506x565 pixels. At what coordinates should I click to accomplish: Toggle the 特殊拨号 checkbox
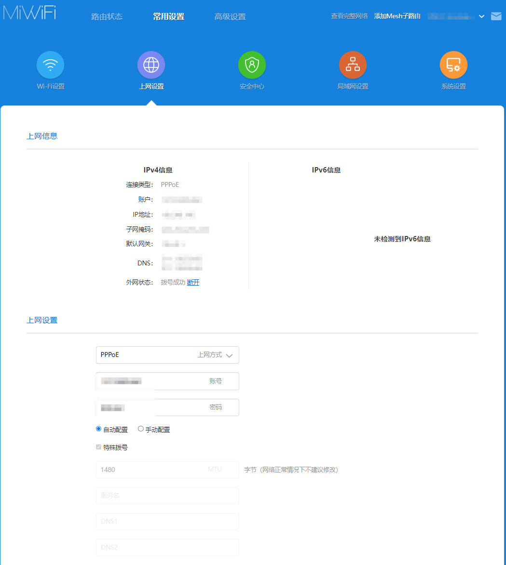(99, 447)
